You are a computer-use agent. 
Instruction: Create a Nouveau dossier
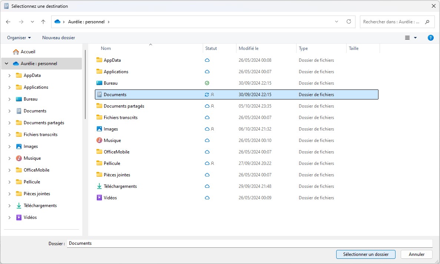59,38
